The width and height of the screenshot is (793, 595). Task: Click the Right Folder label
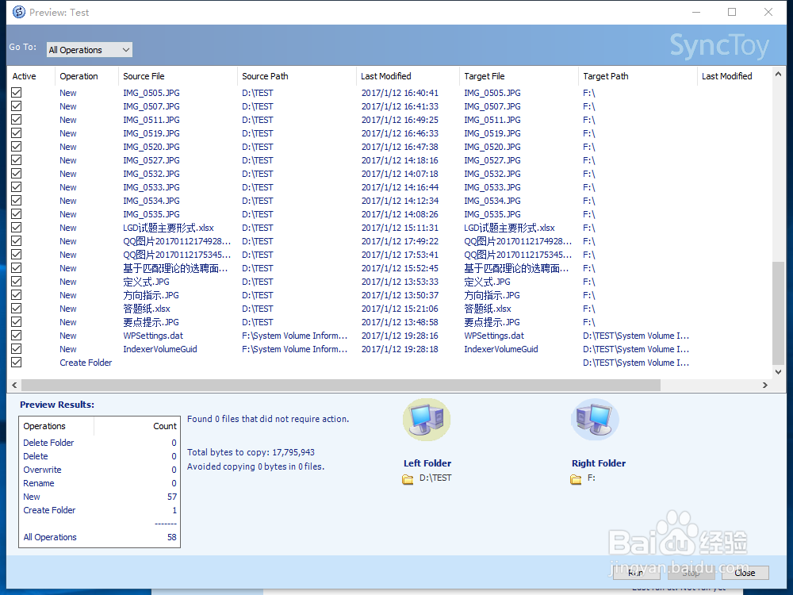(x=599, y=463)
